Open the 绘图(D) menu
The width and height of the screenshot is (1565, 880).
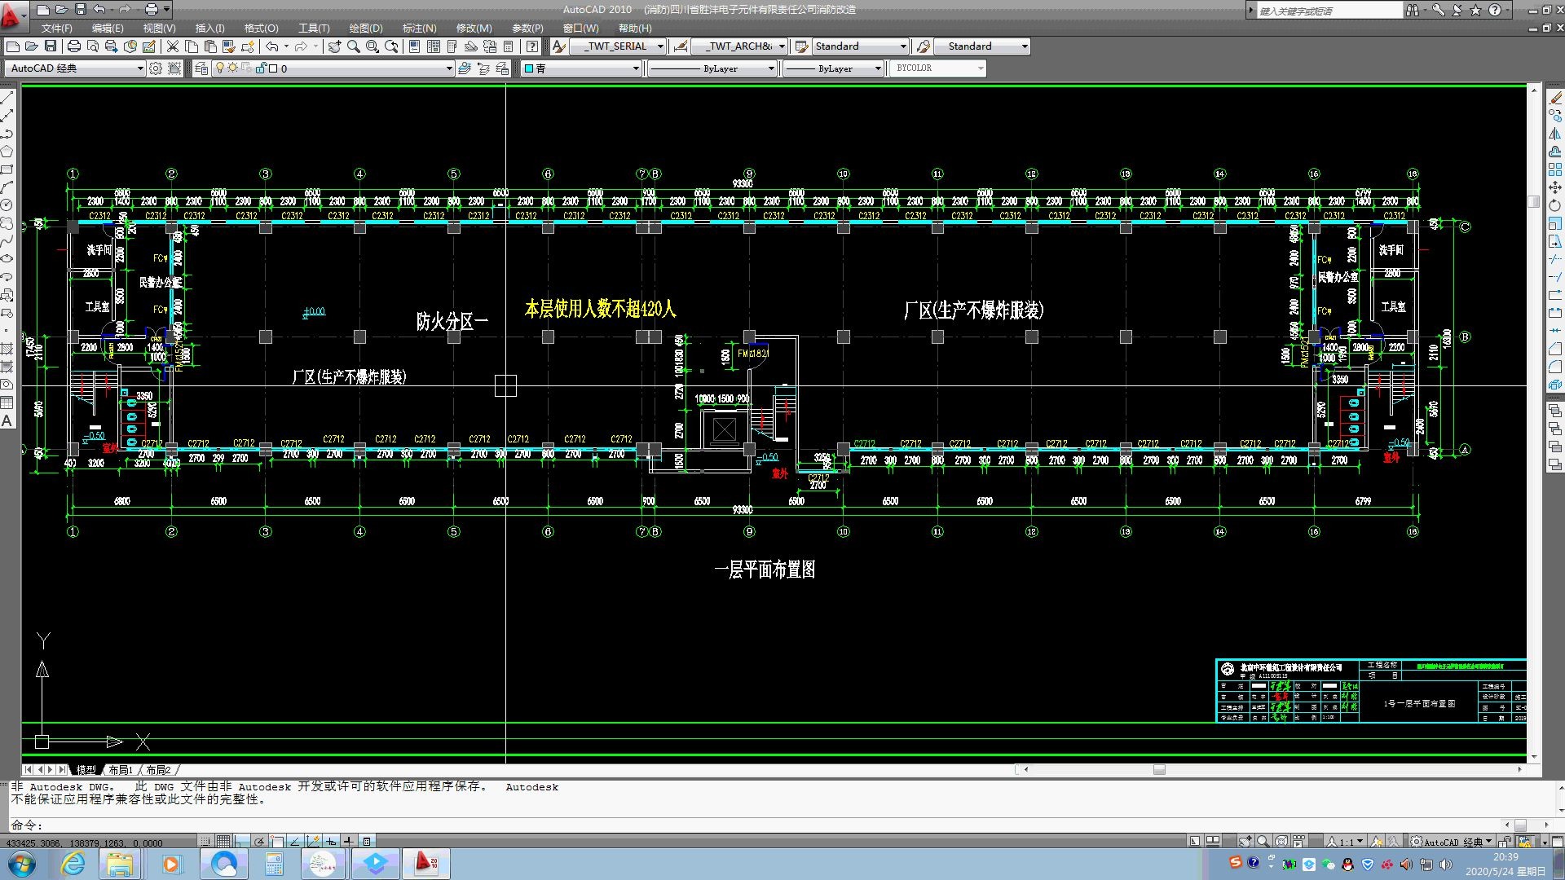pos(365,28)
